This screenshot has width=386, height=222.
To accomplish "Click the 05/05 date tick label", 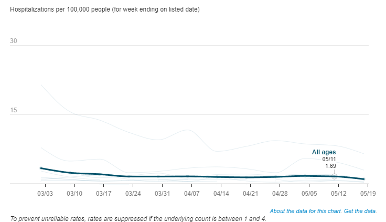I will pos(309,194).
